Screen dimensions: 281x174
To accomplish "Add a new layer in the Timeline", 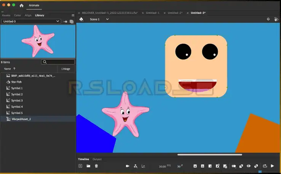I will [80, 166].
